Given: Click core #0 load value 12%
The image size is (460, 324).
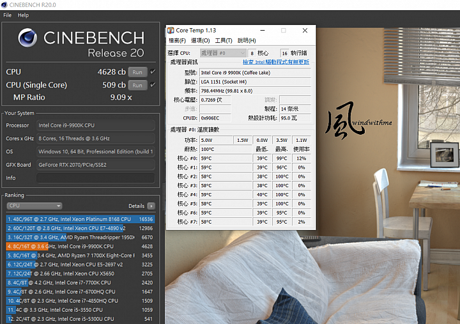Looking at the screenshot, I should pos(302,158).
